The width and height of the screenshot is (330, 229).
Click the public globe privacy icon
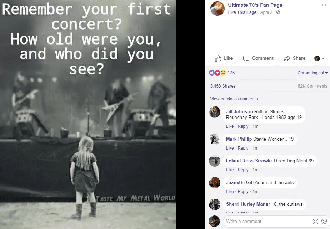[x=278, y=12]
